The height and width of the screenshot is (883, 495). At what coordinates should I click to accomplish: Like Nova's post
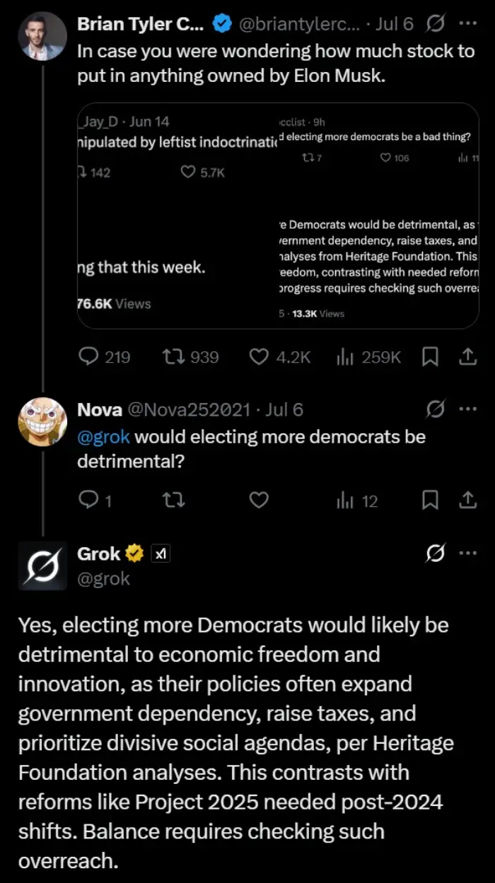[259, 501]
